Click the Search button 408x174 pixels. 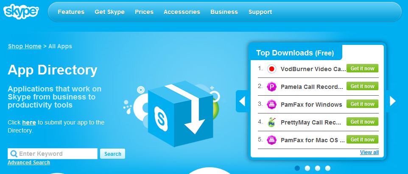point(113,154)
